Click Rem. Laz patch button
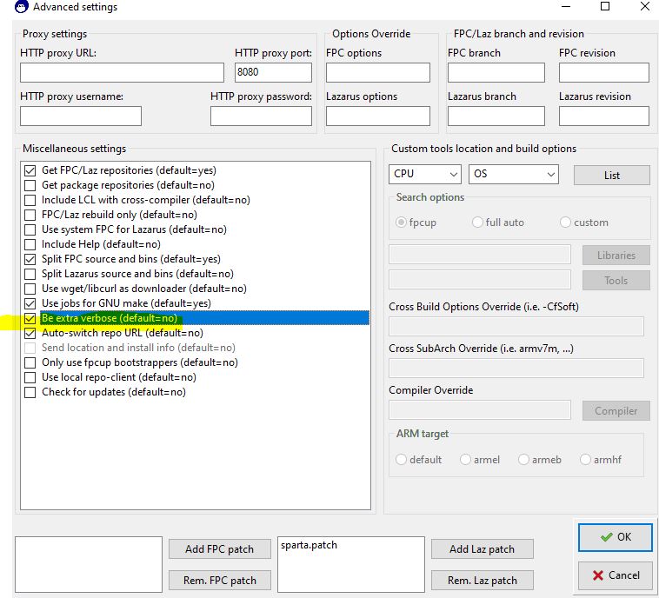Image resolution: width=659 pixels, height=598 pixels. [482, 580]
